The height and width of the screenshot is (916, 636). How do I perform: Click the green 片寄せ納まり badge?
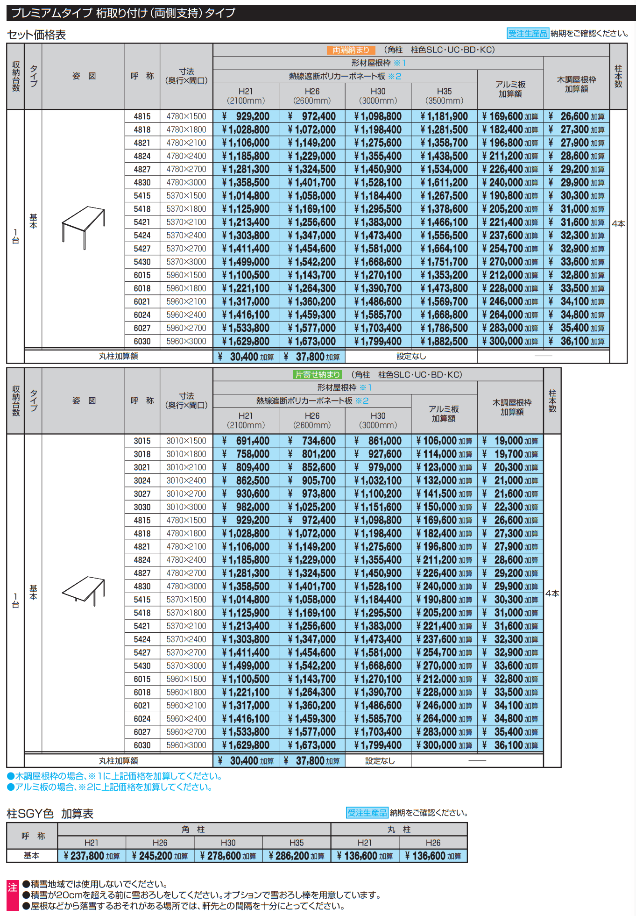coord(317,375)
